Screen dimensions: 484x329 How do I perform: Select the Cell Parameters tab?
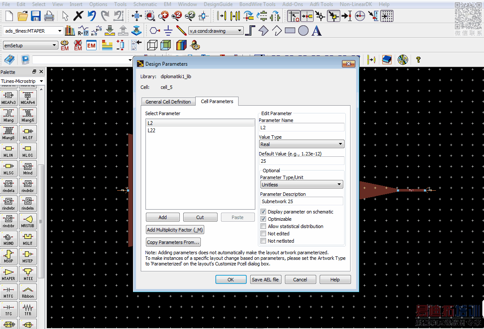click(217, 101)
